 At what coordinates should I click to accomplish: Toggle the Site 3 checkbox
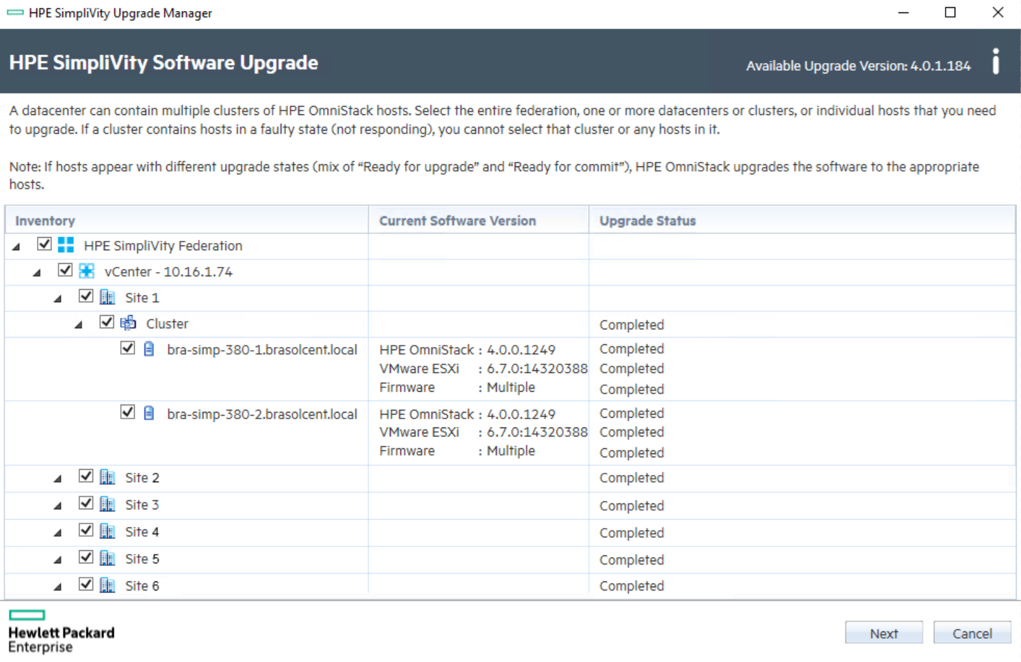click(x=86, y=503)
